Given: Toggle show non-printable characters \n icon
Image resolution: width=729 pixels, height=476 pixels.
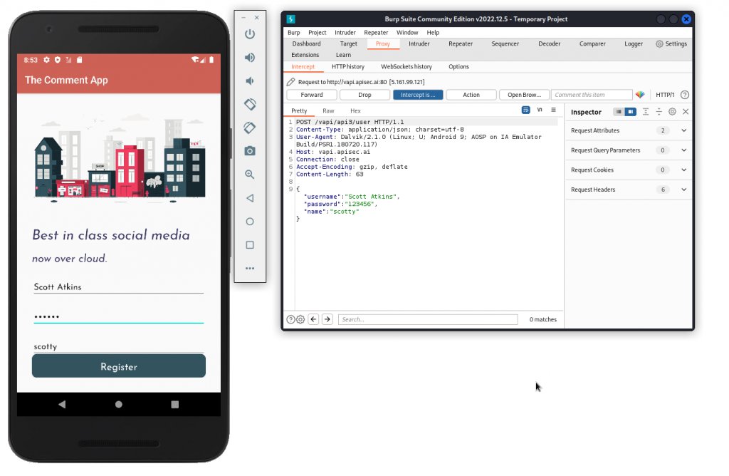Looking at the screenshot, I should 540,110.
